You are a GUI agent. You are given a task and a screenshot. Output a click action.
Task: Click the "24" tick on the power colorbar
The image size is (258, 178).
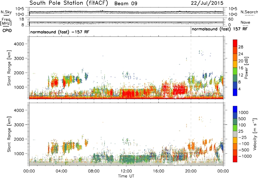241,54
